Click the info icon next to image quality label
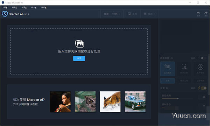 [171, 58]
